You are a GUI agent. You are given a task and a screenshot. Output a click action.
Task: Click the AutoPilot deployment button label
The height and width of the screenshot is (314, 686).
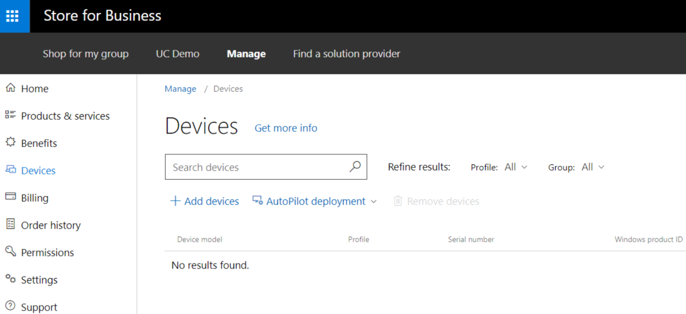[316, 201]
